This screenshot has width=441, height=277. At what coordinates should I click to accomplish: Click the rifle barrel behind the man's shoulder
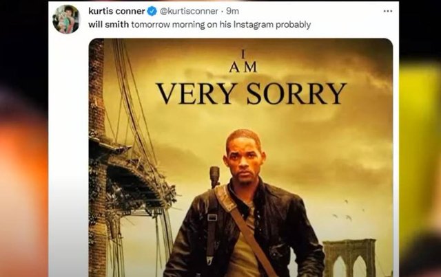coord(214,177)
